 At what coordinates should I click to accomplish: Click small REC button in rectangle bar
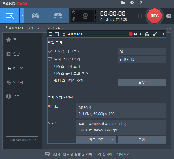tap(135, 34)
